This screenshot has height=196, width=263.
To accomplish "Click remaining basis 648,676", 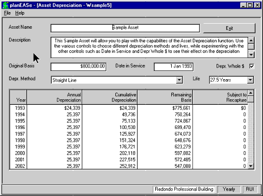I will point(182,140).
